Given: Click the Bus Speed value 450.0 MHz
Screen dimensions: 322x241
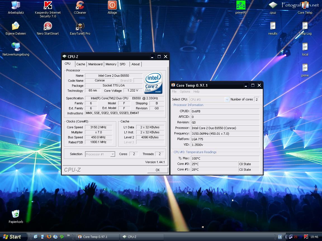Looking at the screenshot, I should click(x=98, y=137).
